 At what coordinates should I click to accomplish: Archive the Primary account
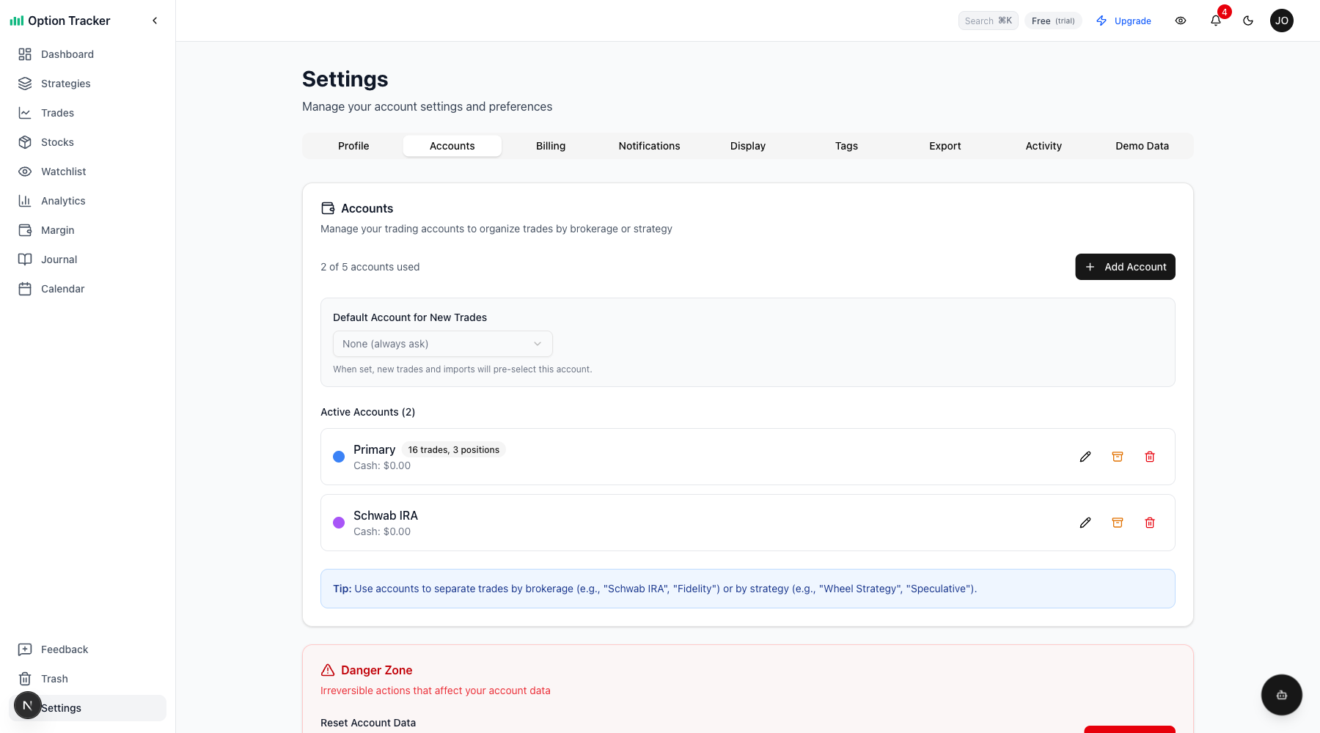[x=1118, y=457]
